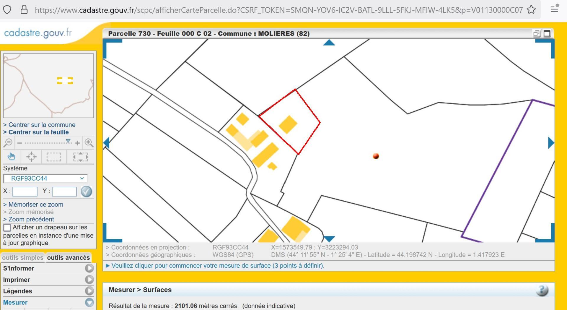Switch to outils avancés tab

pos(68,258)
